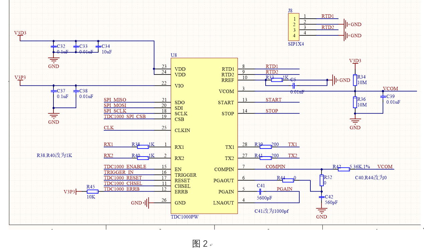
Task: Click the R41 resistor symbol
Action: point(266,158)
